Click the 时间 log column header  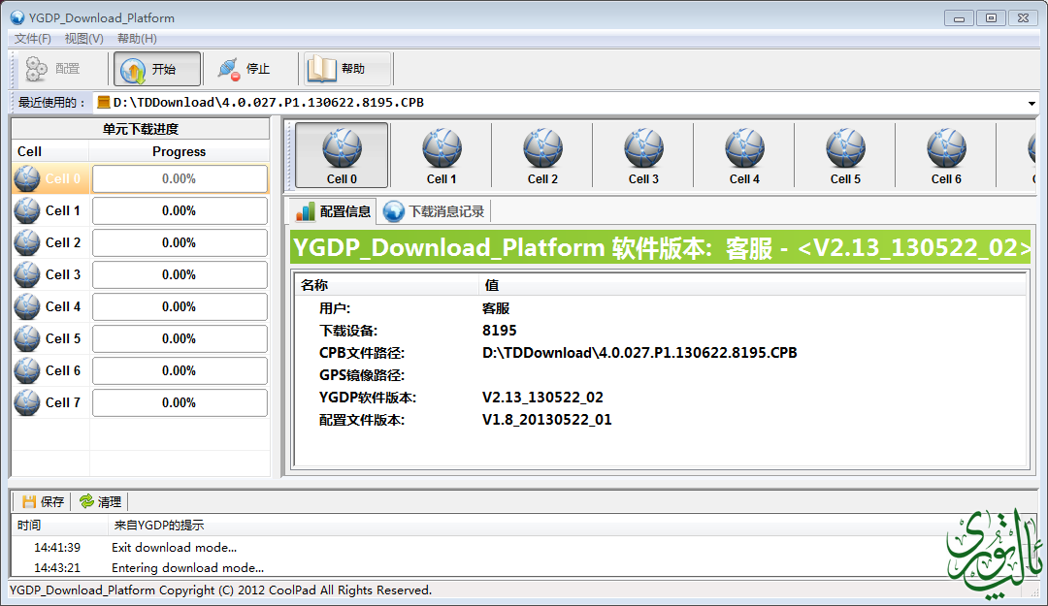point(59,526)
